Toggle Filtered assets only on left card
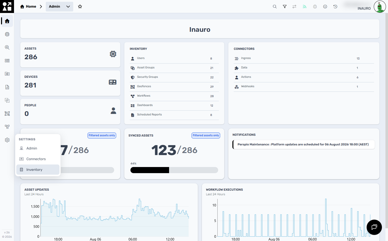The image size is (388, 241). tap(102, 135)
